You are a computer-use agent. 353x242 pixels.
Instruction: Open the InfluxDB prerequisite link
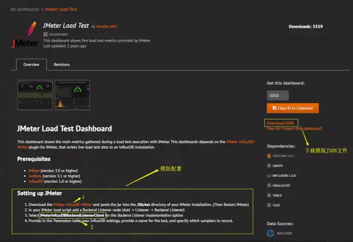point(36,181)
